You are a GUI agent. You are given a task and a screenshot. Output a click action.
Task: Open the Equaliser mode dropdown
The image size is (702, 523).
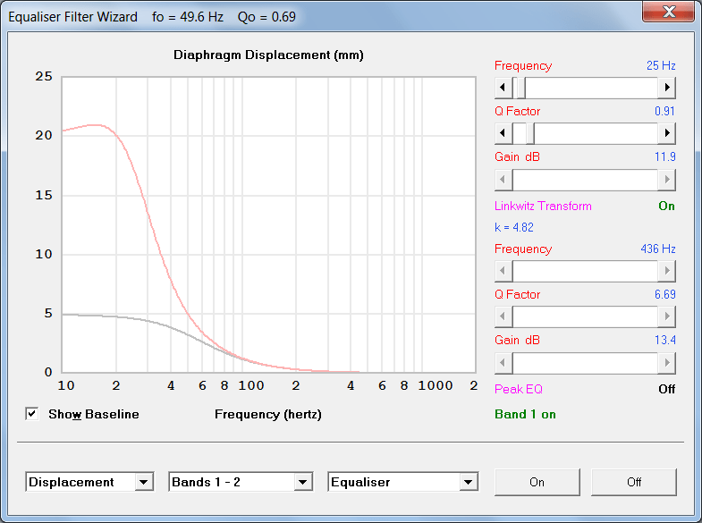coord(469,482)
